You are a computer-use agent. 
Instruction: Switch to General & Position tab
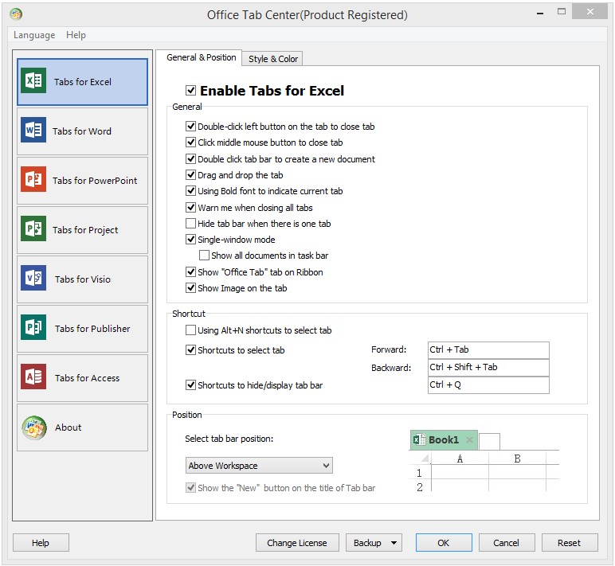click(x=202, y=57)
